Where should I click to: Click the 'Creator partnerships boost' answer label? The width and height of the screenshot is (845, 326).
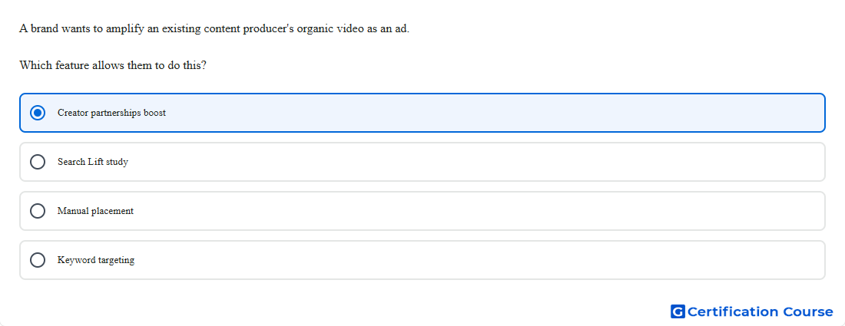coord(111,113)
